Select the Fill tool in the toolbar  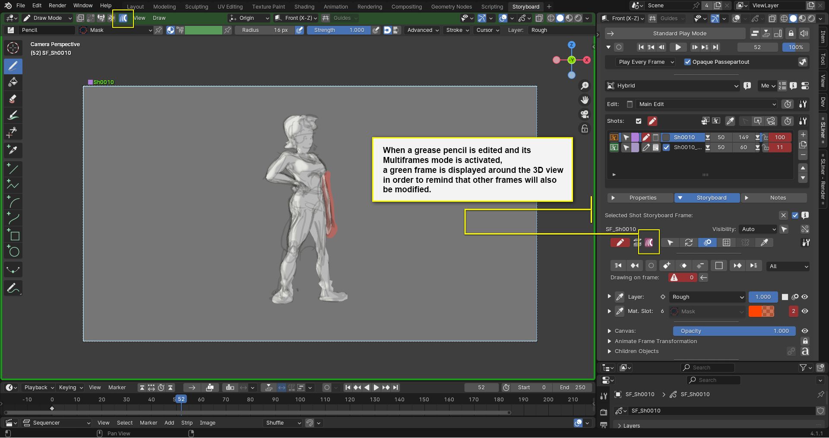coord(13,82)
